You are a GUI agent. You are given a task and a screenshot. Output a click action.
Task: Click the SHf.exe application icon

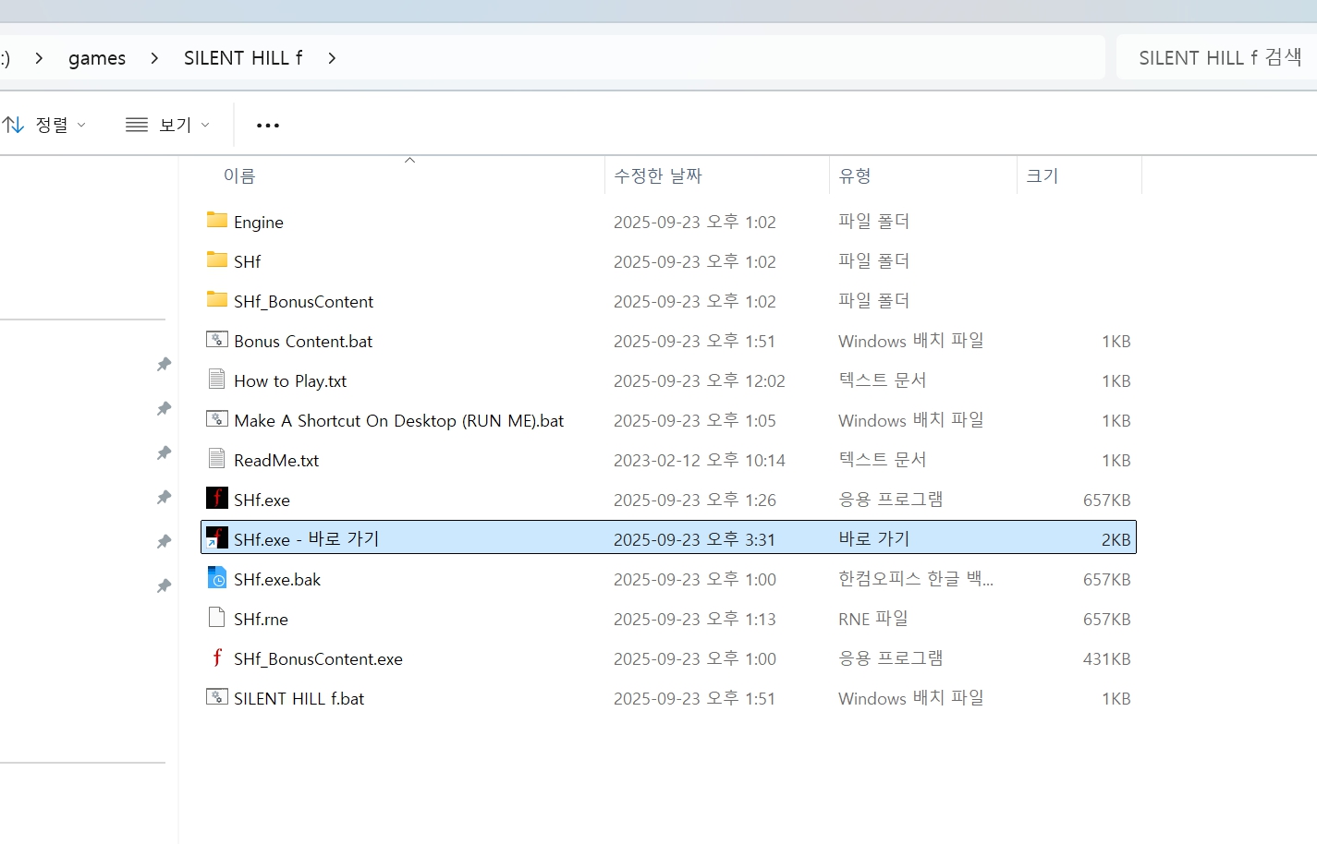click(x=216, y=499)
